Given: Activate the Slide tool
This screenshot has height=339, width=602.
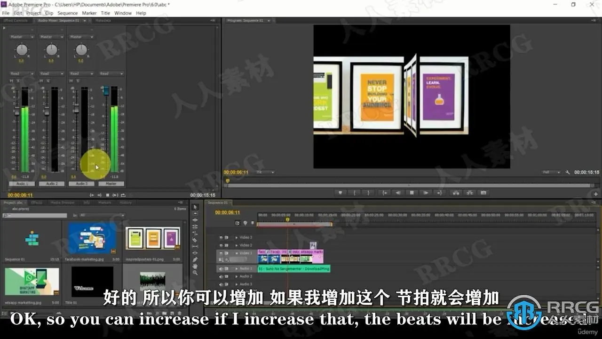Looking at the screenshot, I should tap(195, 253).
